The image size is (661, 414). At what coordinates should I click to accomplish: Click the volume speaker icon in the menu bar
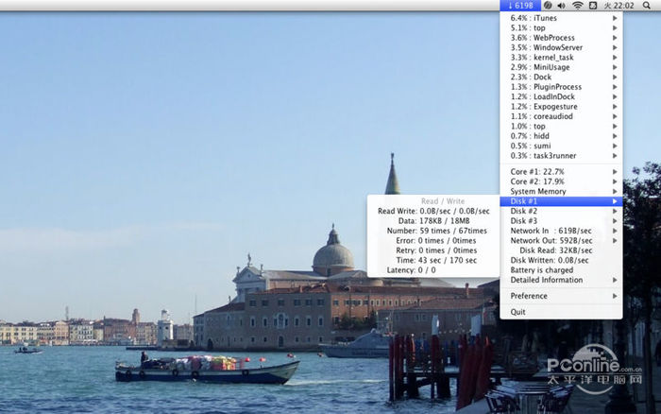561,6
